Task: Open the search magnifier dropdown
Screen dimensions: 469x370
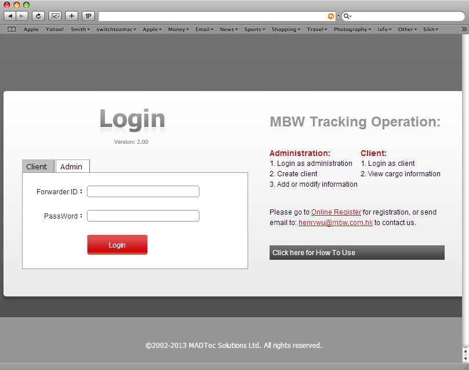Action: (347, 16)
